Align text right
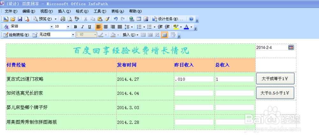The image size is (319, 140). tap(113, 27)
